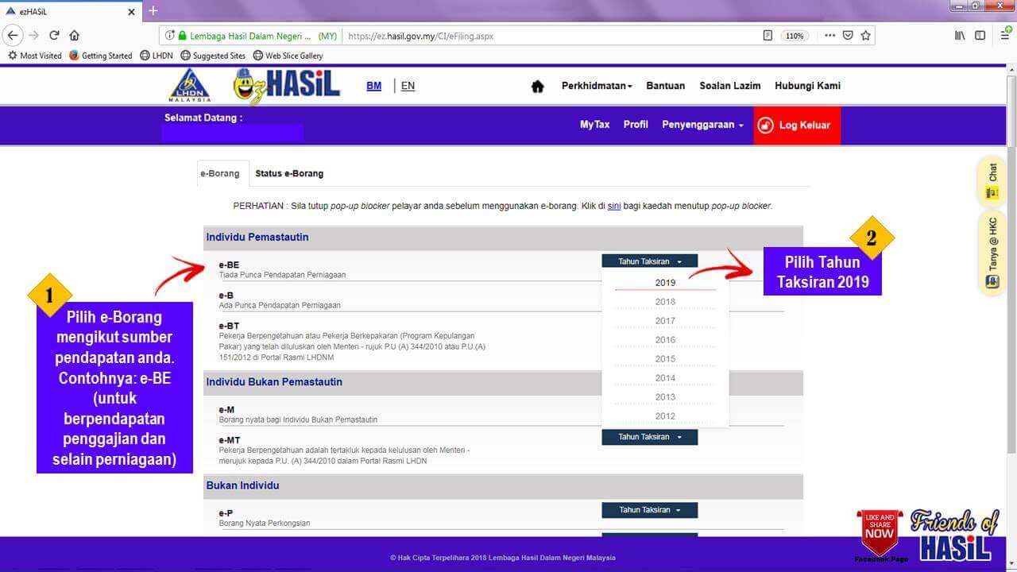
Task: Click the browser Back arrow button
Action: point(12,36)
